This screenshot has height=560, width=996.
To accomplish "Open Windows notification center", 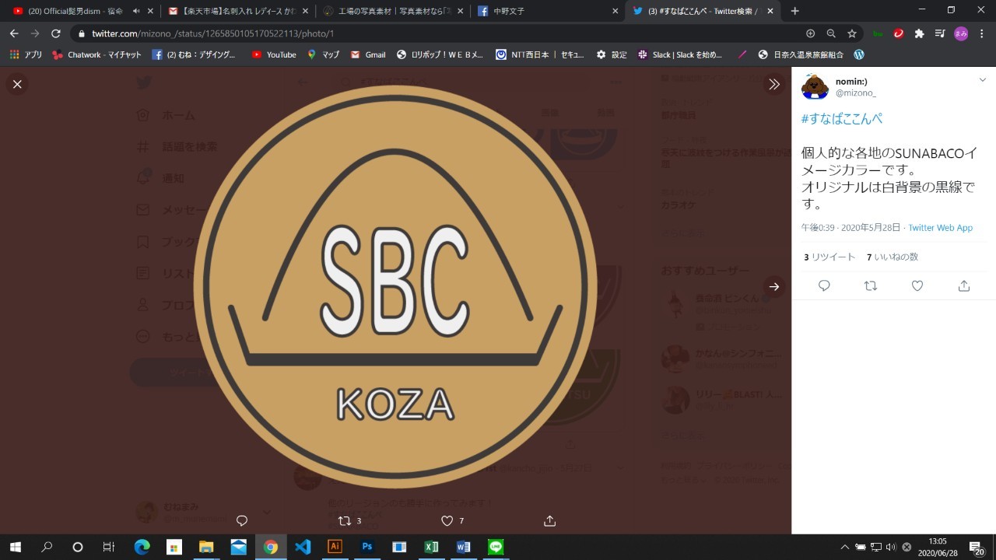I will (976, 547).
